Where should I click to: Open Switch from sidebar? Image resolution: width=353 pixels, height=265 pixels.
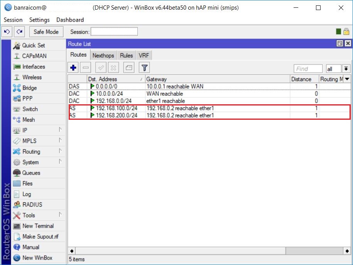[x=38, y=109]
